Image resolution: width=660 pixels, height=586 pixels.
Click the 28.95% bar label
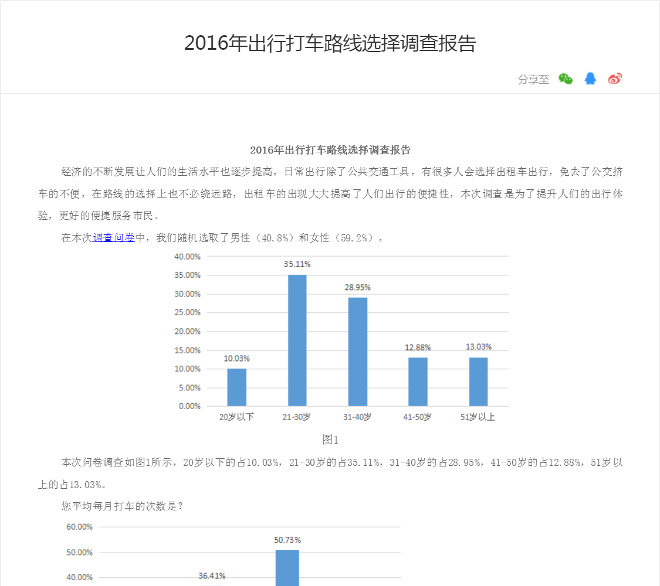click(357, 288)
